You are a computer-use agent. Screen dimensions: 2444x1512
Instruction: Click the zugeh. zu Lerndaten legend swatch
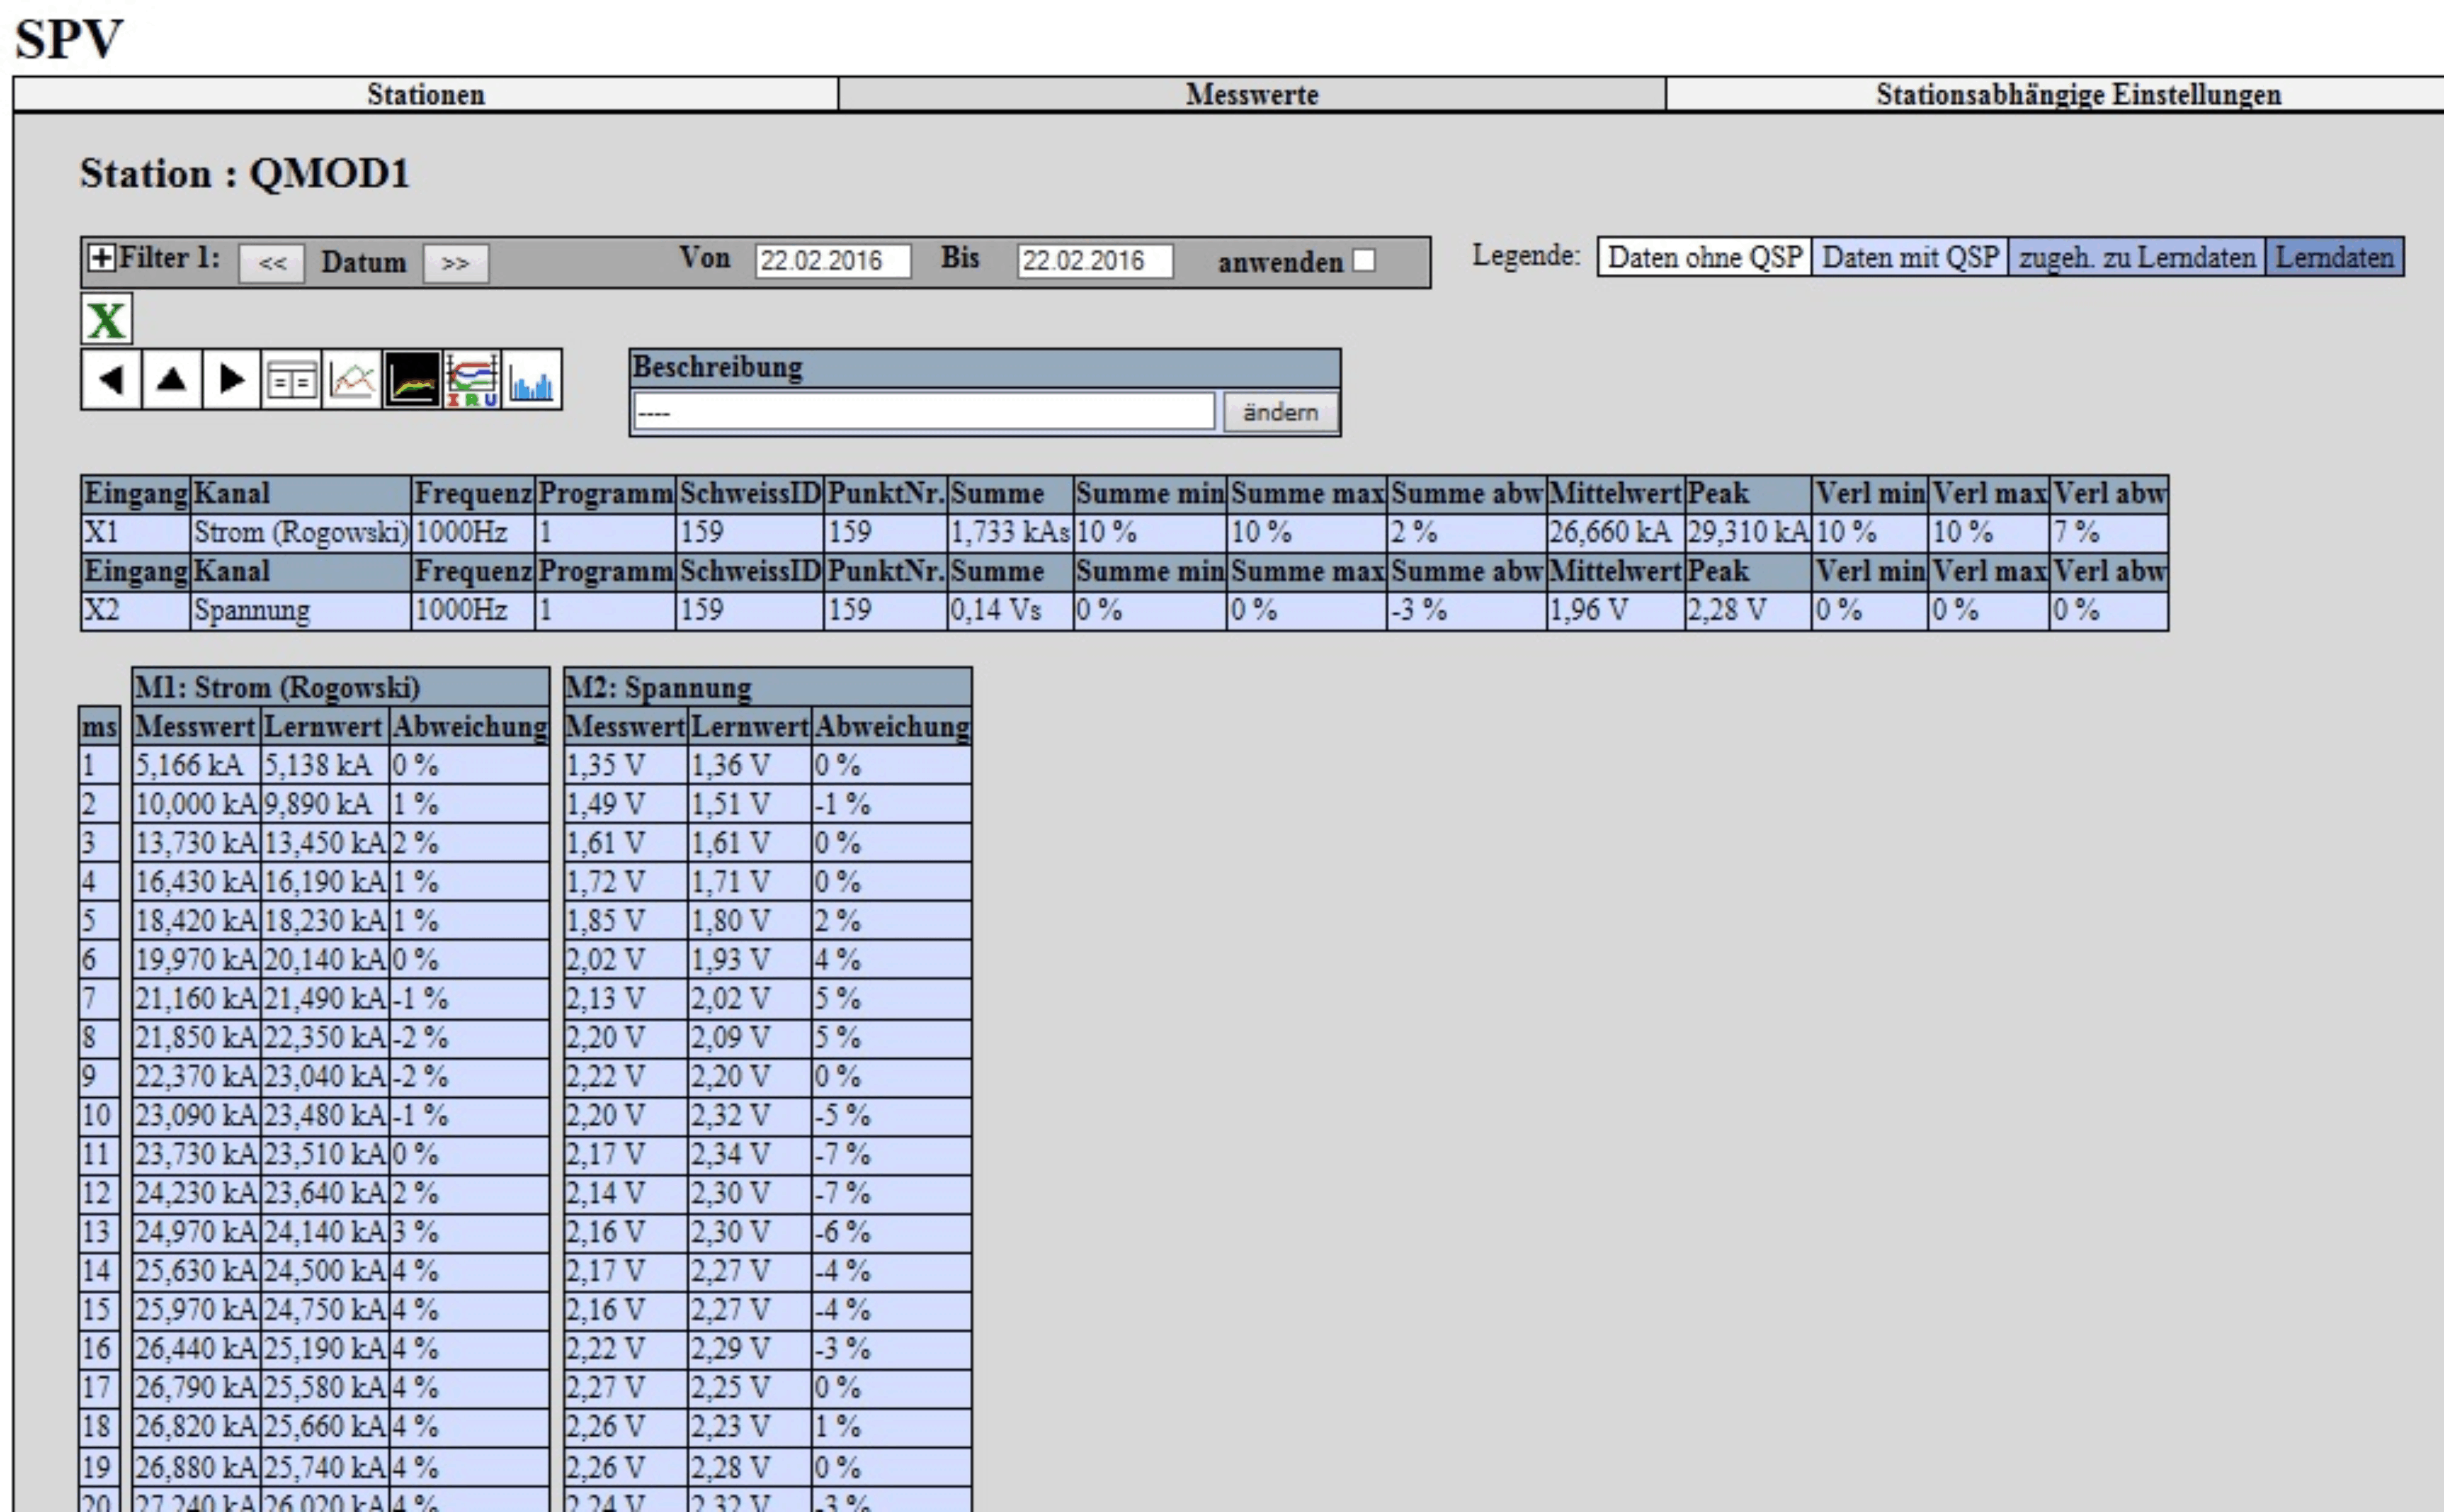tap(2137, 257)
